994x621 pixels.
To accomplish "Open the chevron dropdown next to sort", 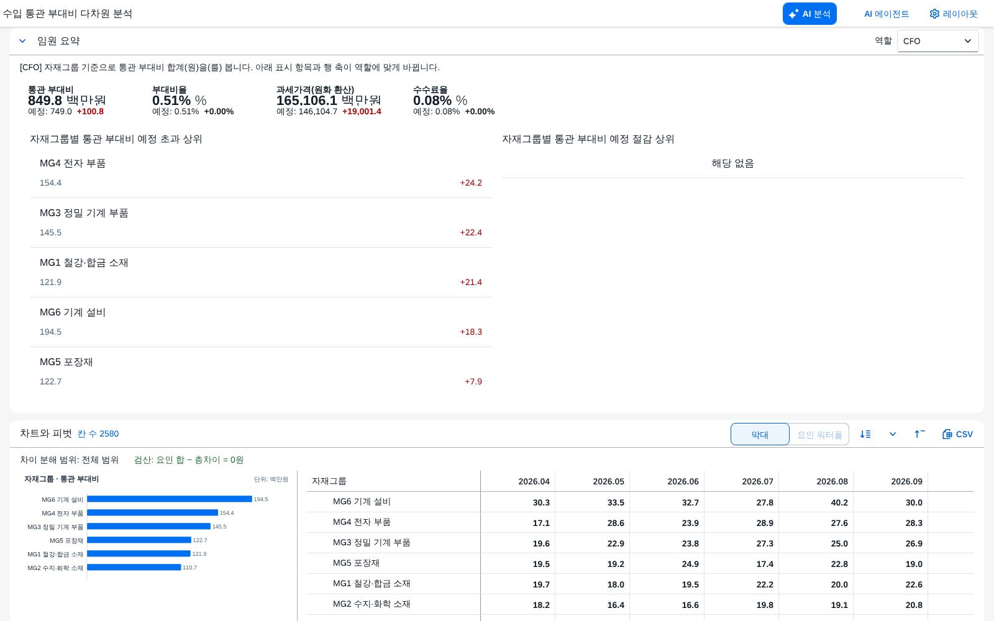I will (893, 434).
